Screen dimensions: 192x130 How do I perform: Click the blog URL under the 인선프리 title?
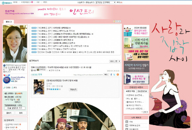[x=19, y=14]
